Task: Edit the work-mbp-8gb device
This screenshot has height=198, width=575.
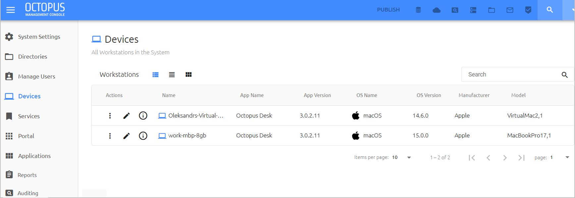Action: point(127,136)
